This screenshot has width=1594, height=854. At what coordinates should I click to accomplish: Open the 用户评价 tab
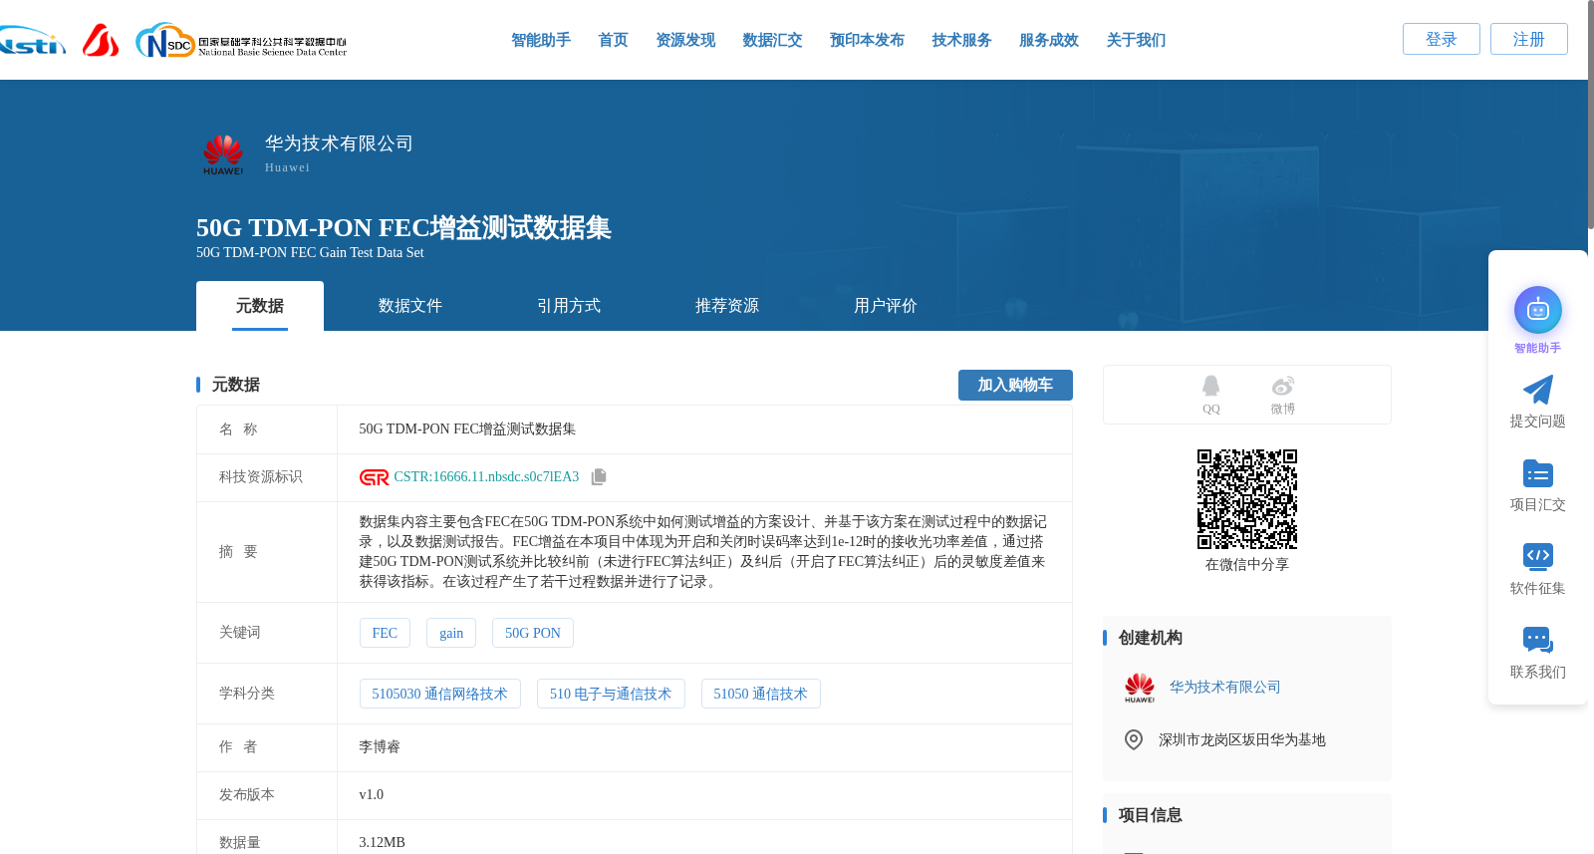886,306
